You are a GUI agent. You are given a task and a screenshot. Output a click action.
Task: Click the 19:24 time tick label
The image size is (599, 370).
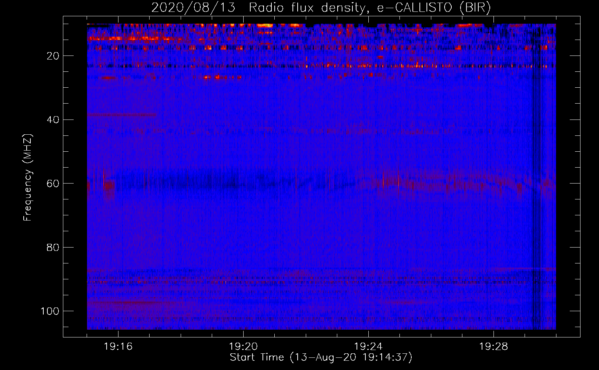(x=368, y=347)
